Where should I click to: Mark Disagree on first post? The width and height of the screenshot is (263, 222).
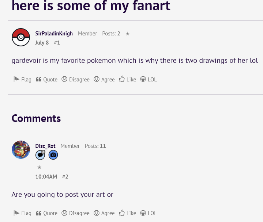coord(75,79)
